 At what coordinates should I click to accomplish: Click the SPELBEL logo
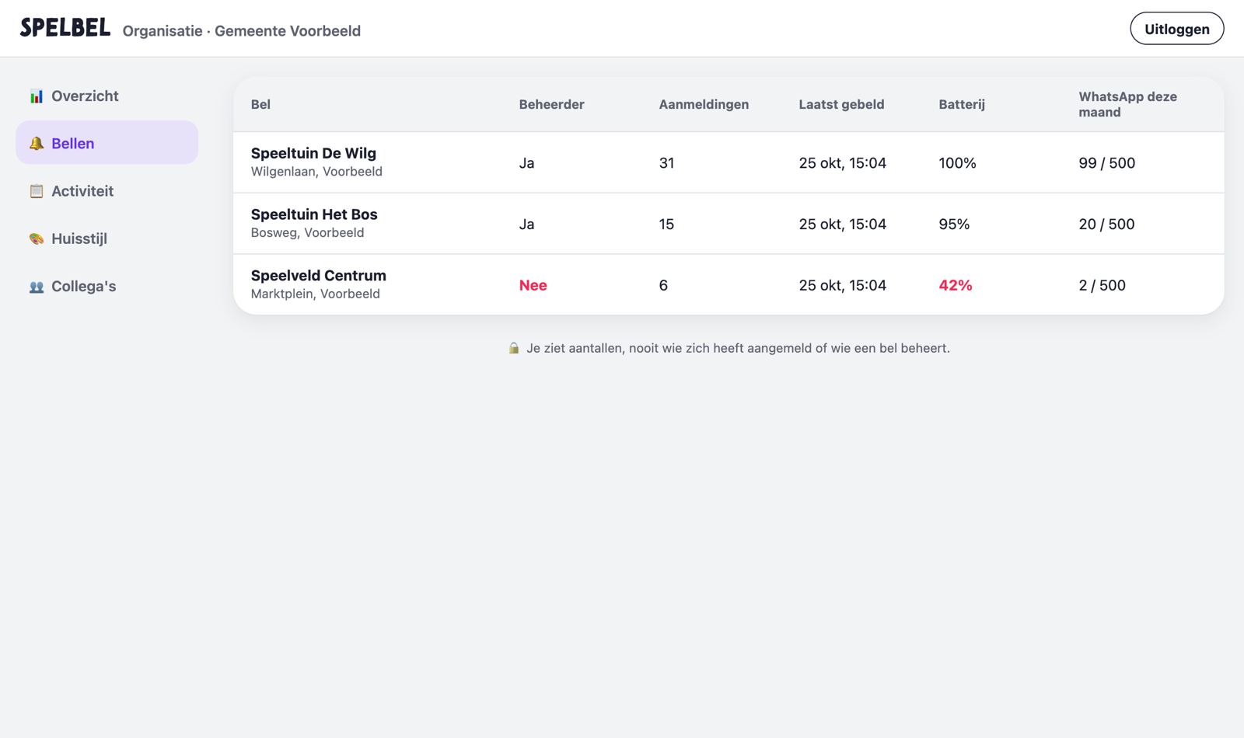pyautogui.click(x=65, y=28)
